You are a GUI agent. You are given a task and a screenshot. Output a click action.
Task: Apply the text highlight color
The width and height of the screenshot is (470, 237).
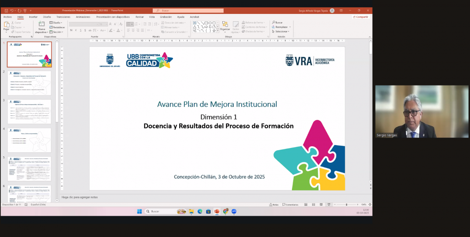[x=111, y=30]
